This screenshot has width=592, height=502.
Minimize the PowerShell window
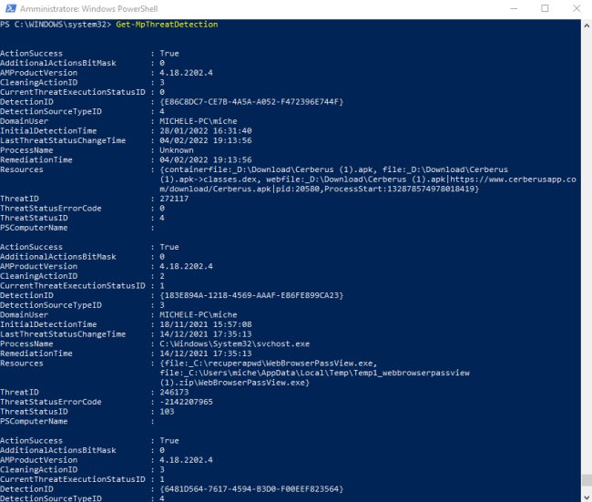(x=514, y=8)
